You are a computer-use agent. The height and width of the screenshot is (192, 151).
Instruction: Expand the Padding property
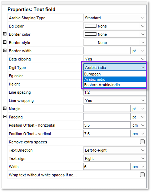pyautogui.click(x=5, y=116)
